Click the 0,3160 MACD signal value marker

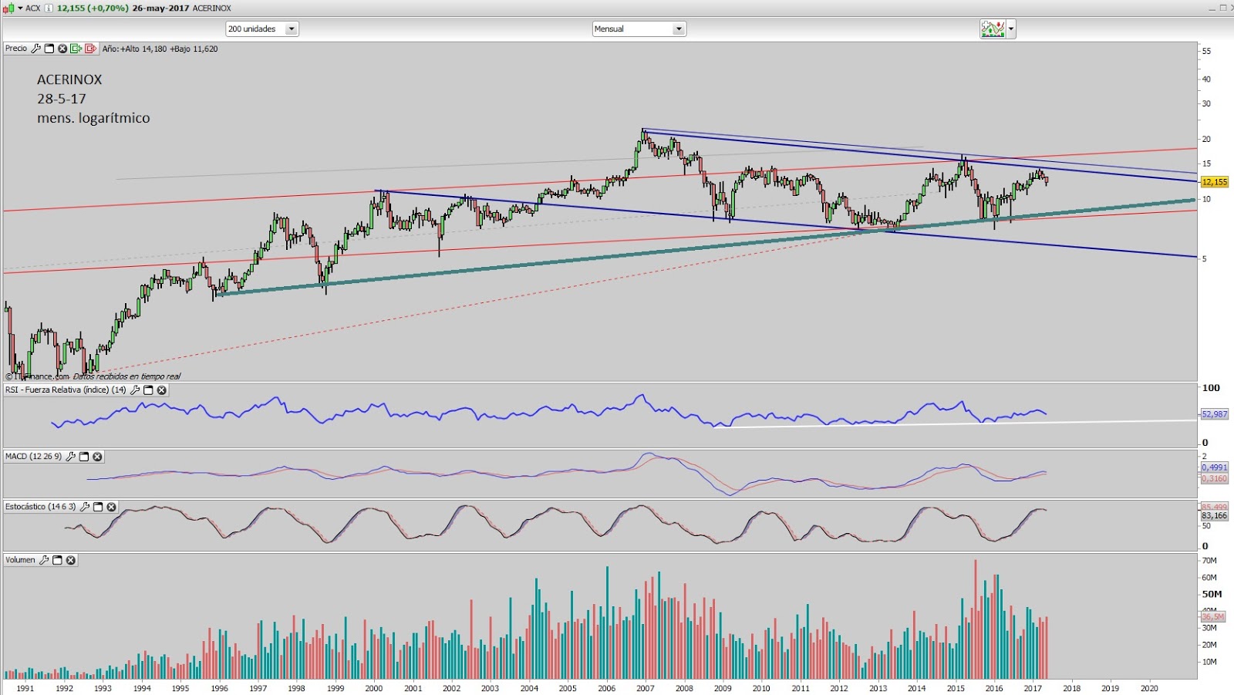(x=1215, y=479)
